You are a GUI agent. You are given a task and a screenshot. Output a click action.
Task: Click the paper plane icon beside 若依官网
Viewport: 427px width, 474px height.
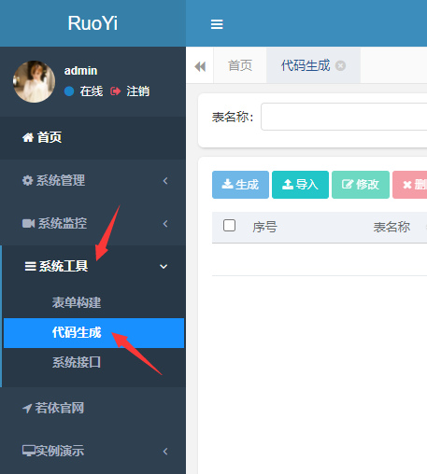[27, 408]
